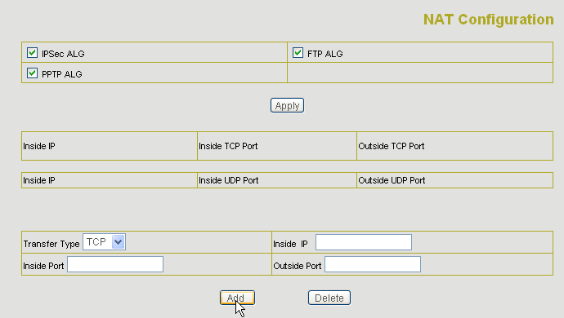Click the FTP ALG label text
This screenshot has height=318, width=564.
point(325,54)
